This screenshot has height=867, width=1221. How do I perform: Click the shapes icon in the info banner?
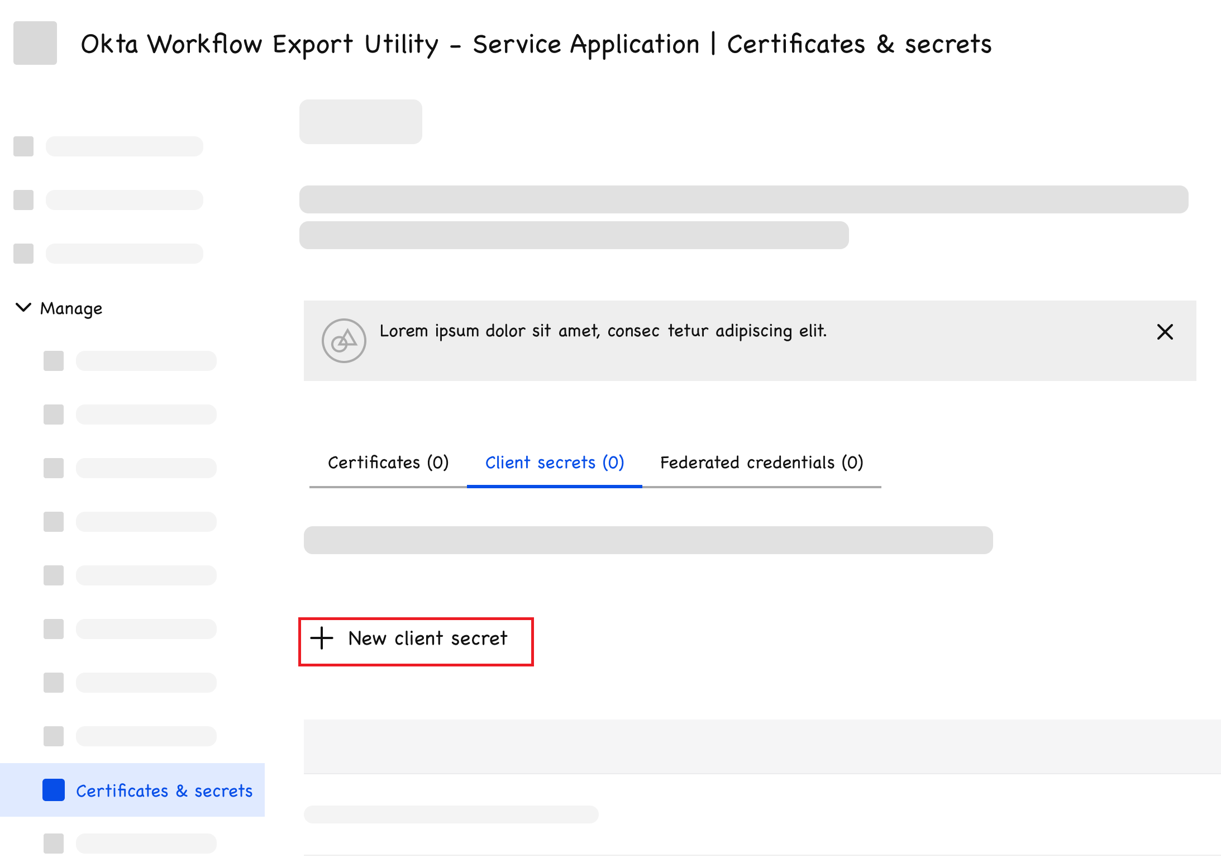[x=344, y=341]
